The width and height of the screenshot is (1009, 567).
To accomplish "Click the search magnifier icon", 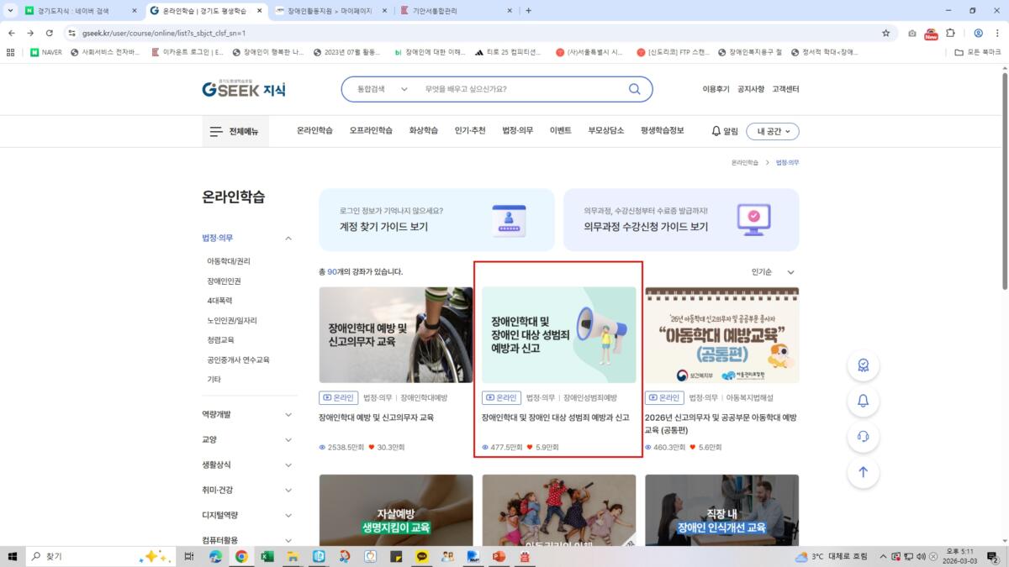I will click(634, 89).
